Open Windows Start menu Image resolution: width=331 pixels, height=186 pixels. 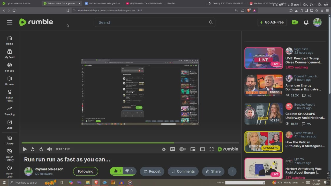tap(4, 183)
